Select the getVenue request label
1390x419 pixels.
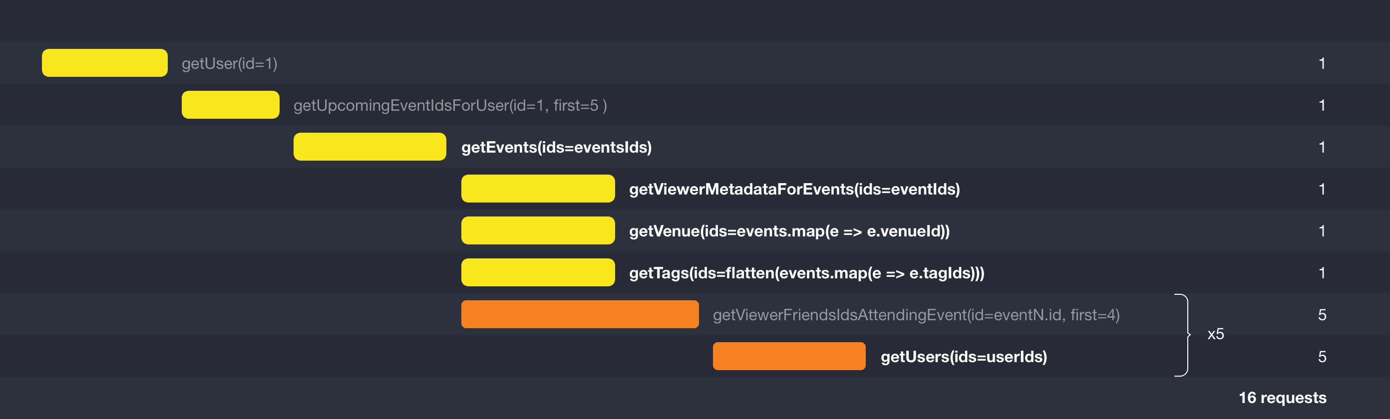789,231
